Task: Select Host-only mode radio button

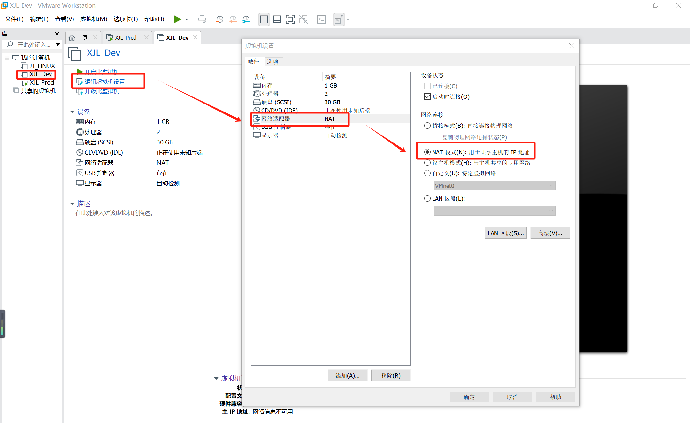Action: [427, 163]
